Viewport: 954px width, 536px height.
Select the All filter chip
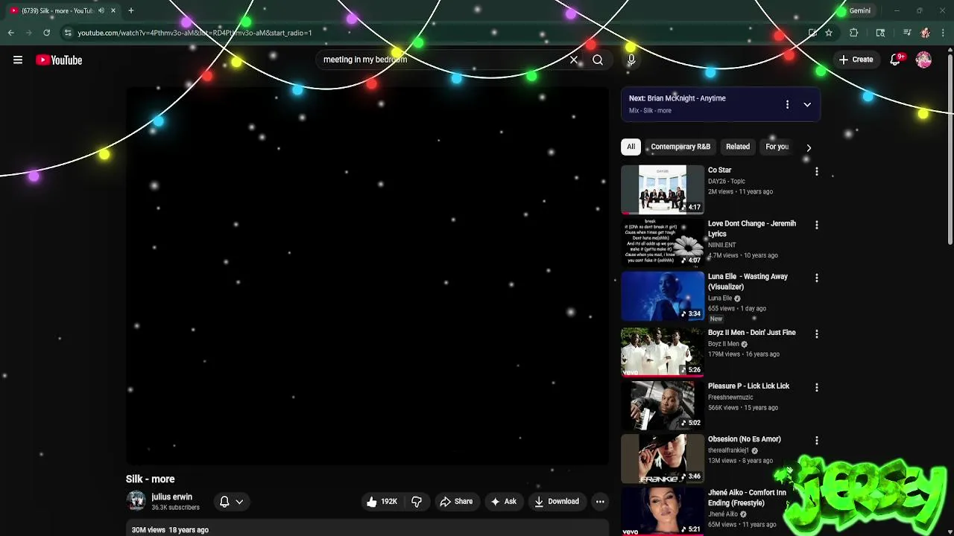[631, 147]
